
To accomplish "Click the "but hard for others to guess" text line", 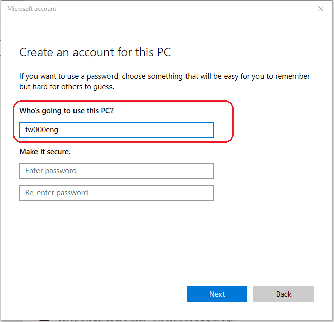I will click(66, 87).
